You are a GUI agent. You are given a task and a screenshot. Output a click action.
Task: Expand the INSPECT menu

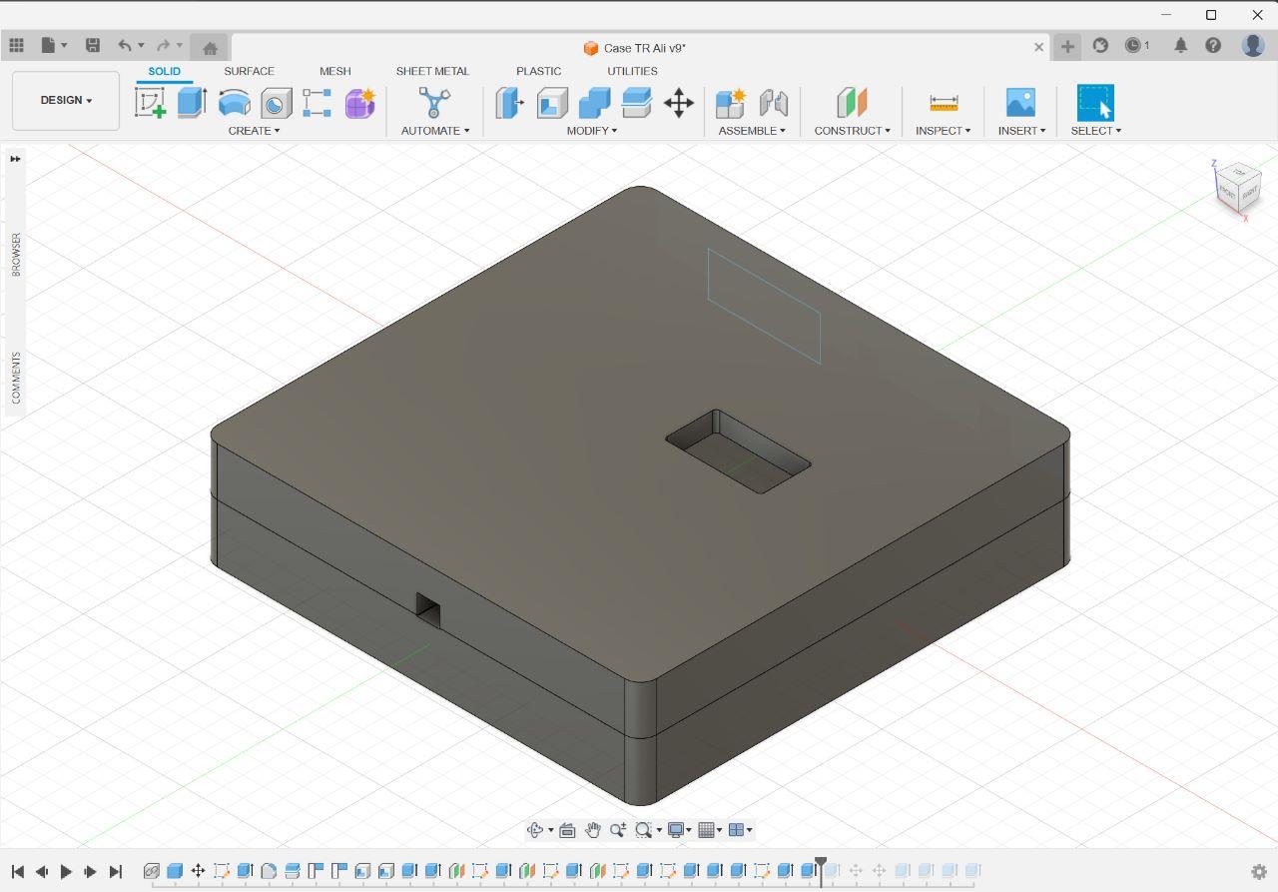tap(944, 131)
